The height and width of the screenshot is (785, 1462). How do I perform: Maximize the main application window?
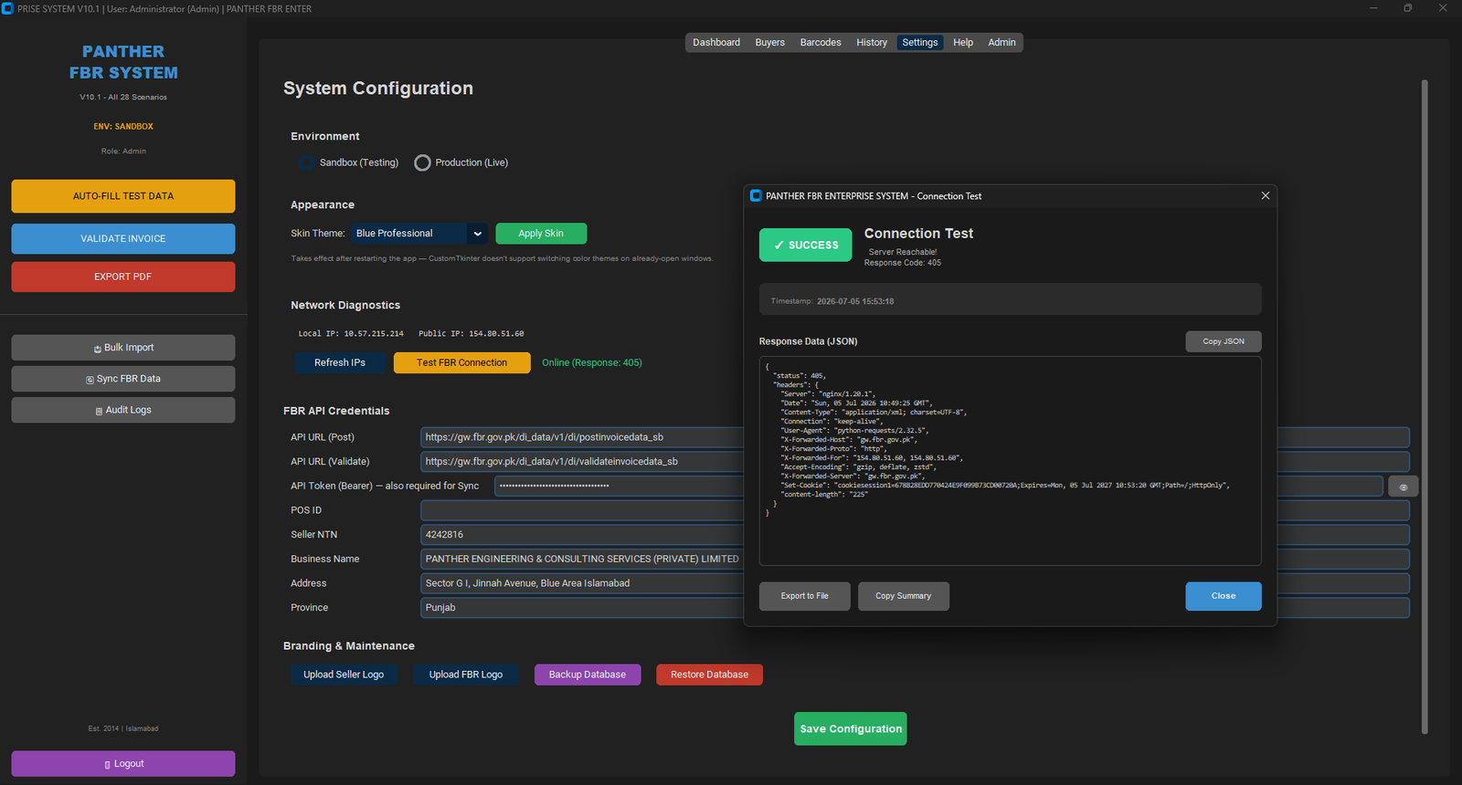(1408, 8)
